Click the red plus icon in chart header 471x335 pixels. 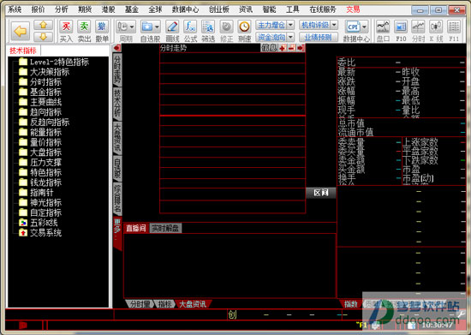coord(283,48)
